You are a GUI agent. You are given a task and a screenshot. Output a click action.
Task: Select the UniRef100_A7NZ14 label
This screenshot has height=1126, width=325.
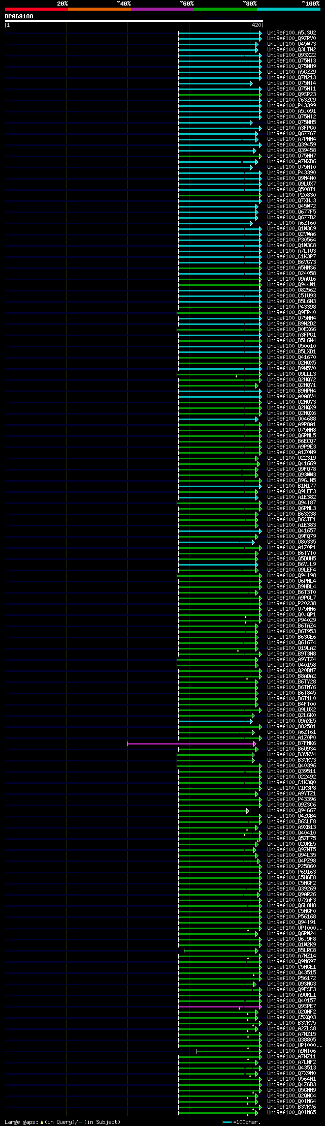[291, 956]
